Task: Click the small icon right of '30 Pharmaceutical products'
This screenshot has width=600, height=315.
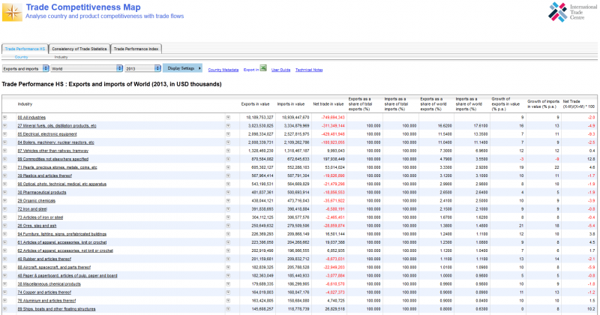Action: (229, 193)
